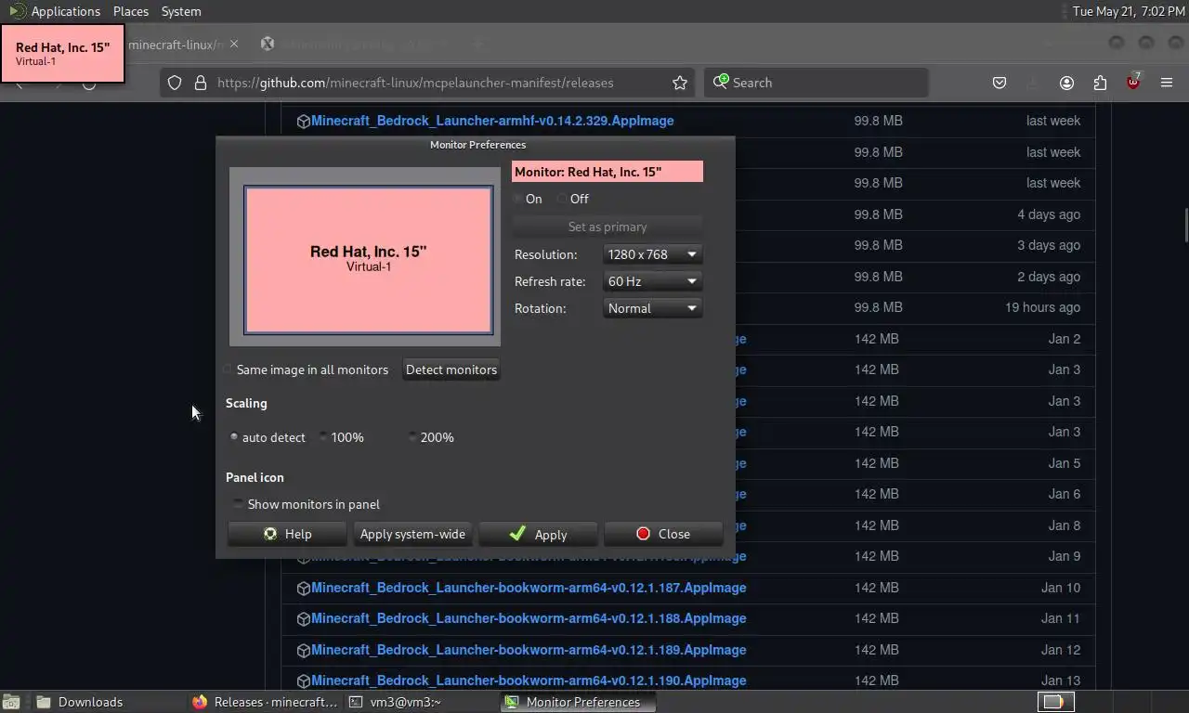Click the clock showing Tue May 21

(1128, 11)
